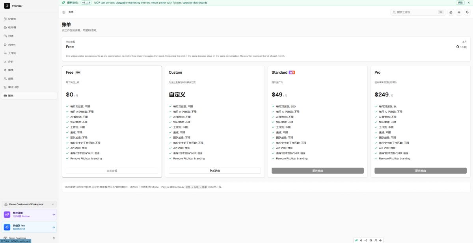The width and height of the screenshot is (473, 243).
Task: Click 每月对话数: 500 in Standard plan
Action: pos(286,106)
